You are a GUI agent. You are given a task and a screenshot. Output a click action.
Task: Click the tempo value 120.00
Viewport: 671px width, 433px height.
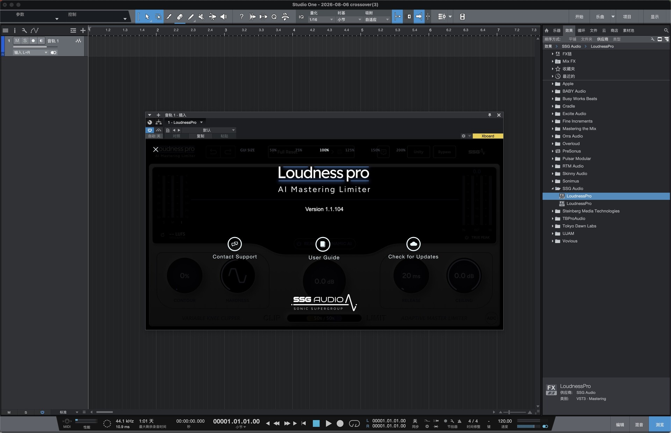(x=505, y=421)
